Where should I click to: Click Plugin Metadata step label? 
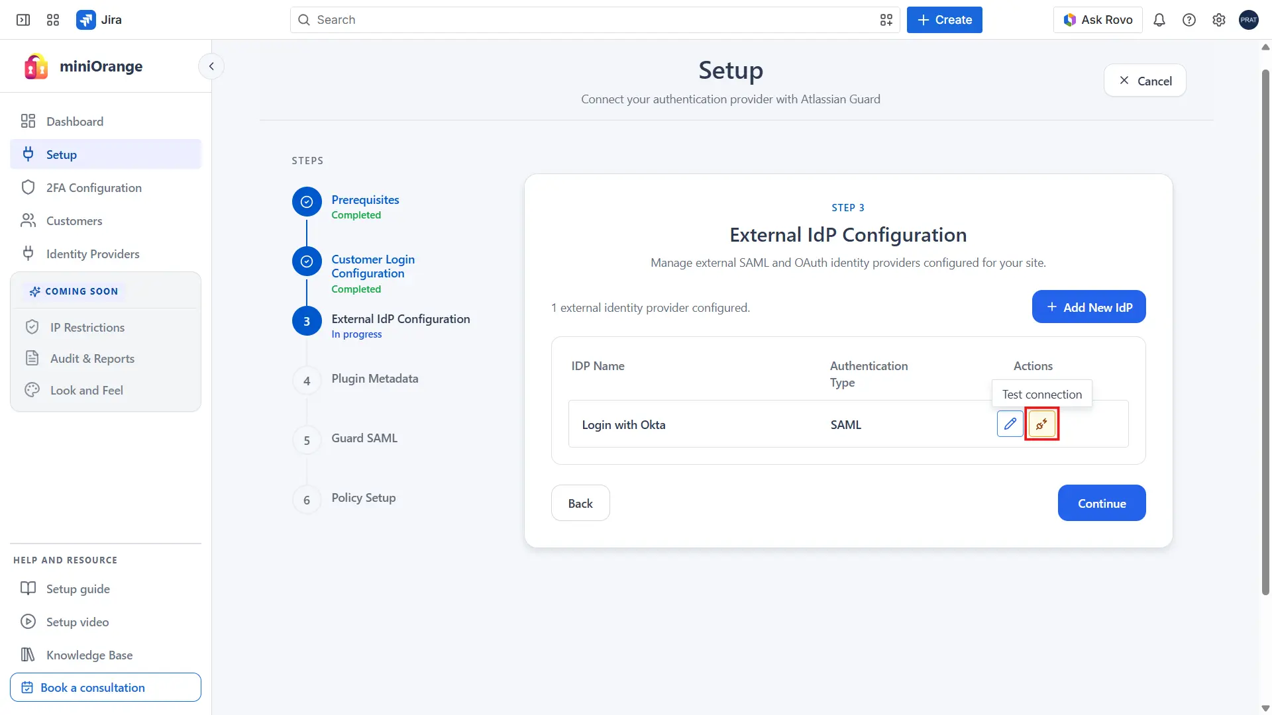pyautogui.click(x=375, y=378)
